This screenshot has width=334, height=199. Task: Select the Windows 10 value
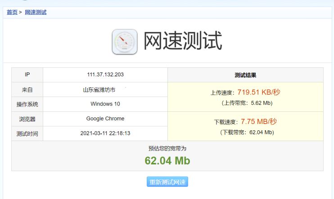click(105, 104)
